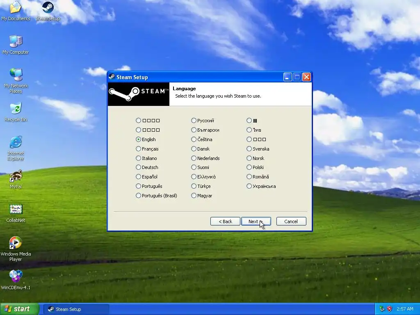420x315 pixels.
Task: Click the Steam icon in the dialog title bar
Action: pyautogui.click(x=112, y=77)
